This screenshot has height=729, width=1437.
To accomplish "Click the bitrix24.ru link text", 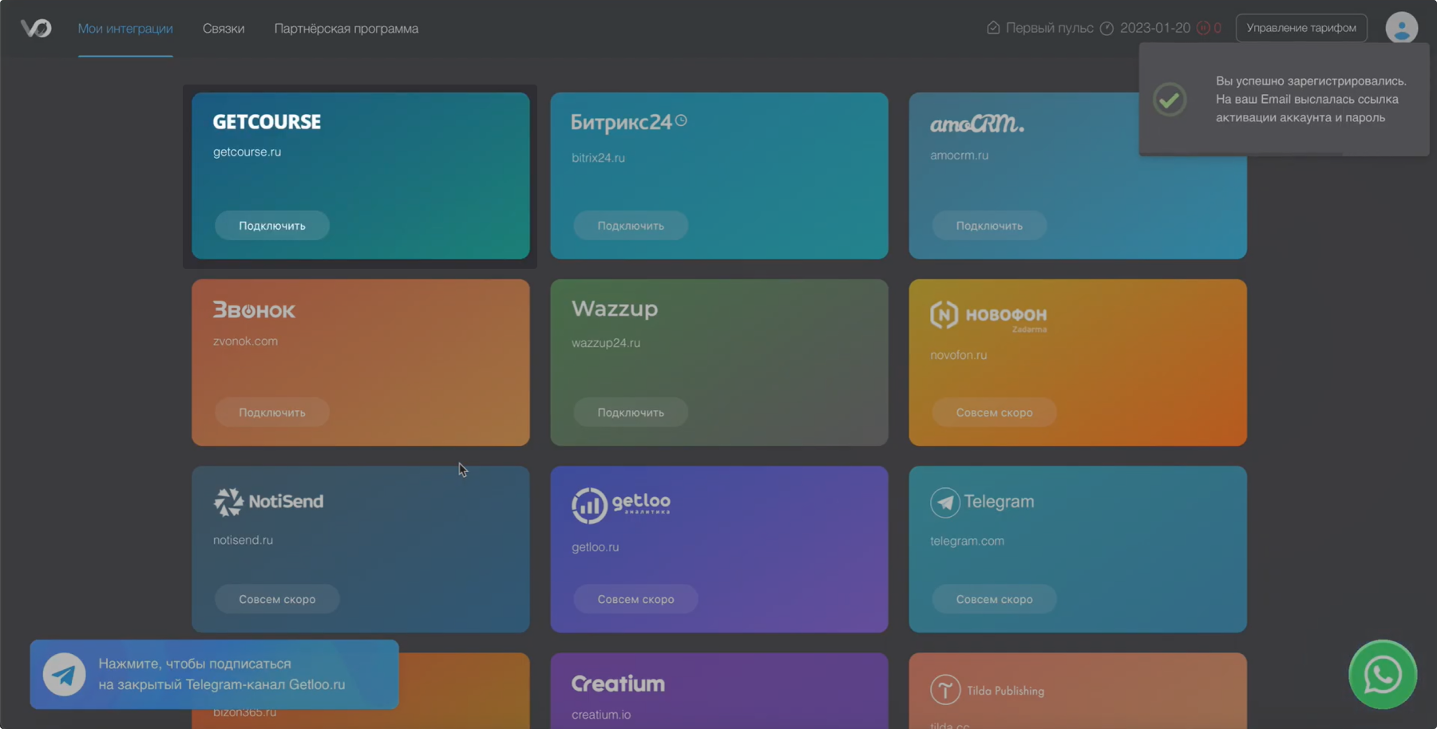I will (x=598, y=158).
